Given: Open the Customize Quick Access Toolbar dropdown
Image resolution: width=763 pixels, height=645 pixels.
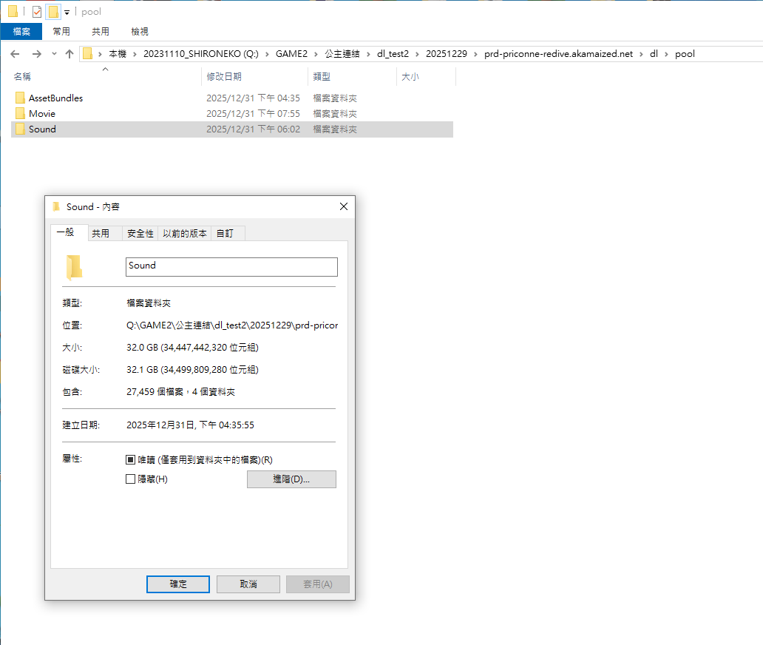Looking at the screenshot, I should [67, 13].
